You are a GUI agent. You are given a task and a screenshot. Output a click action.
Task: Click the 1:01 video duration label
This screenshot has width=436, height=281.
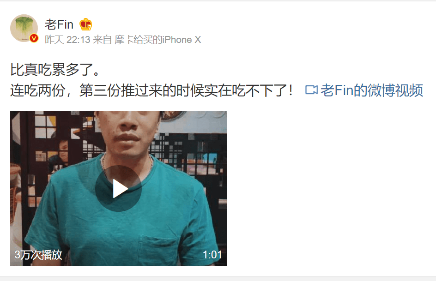(x=212, y=255)
